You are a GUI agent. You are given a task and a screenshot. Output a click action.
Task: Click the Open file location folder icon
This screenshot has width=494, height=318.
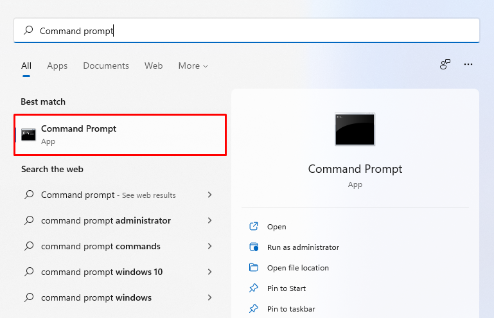254,268
